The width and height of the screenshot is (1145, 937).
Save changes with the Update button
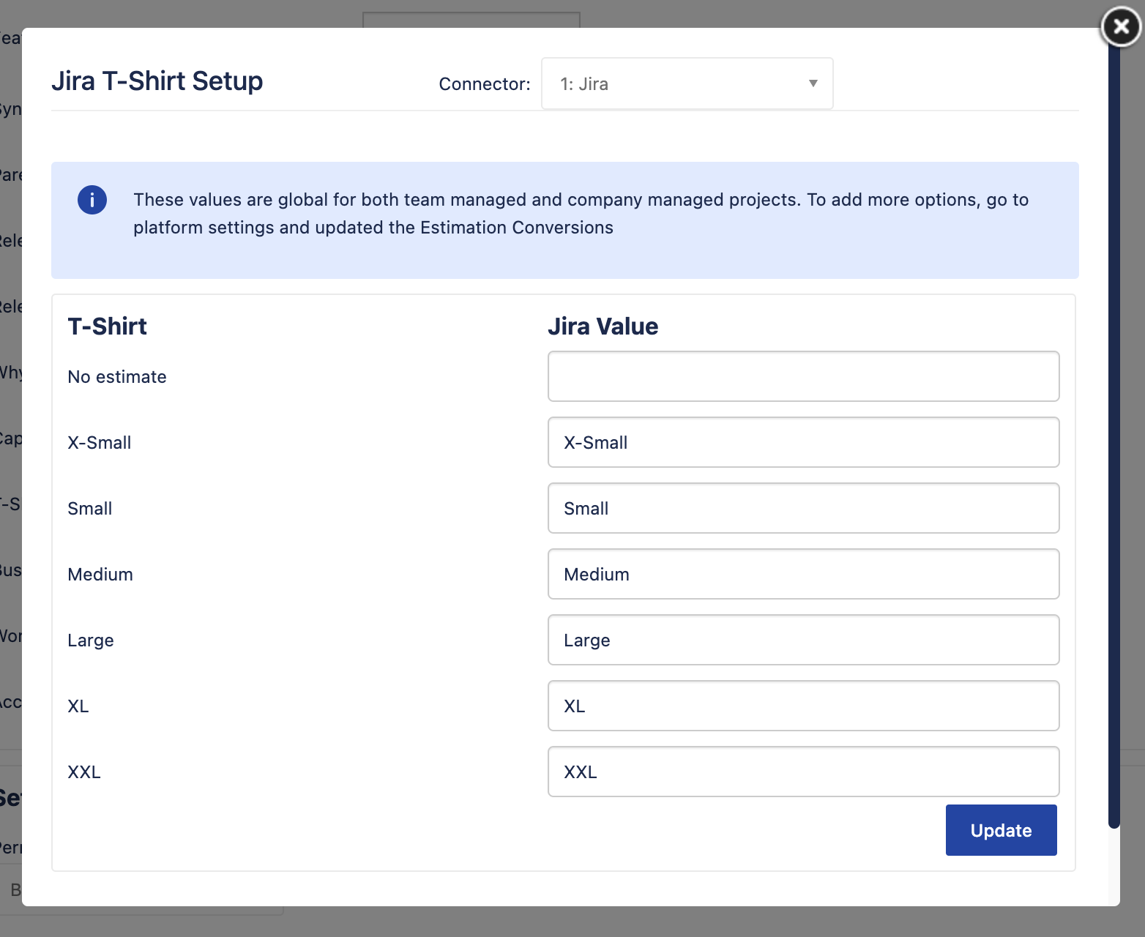(x=1001, y=830)
